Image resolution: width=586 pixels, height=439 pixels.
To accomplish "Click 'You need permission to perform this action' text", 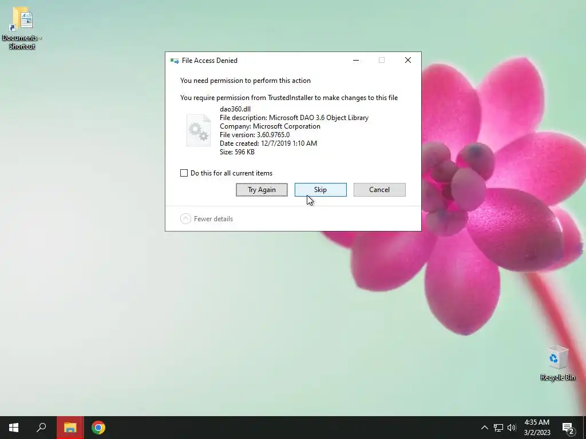I will 245,81.
